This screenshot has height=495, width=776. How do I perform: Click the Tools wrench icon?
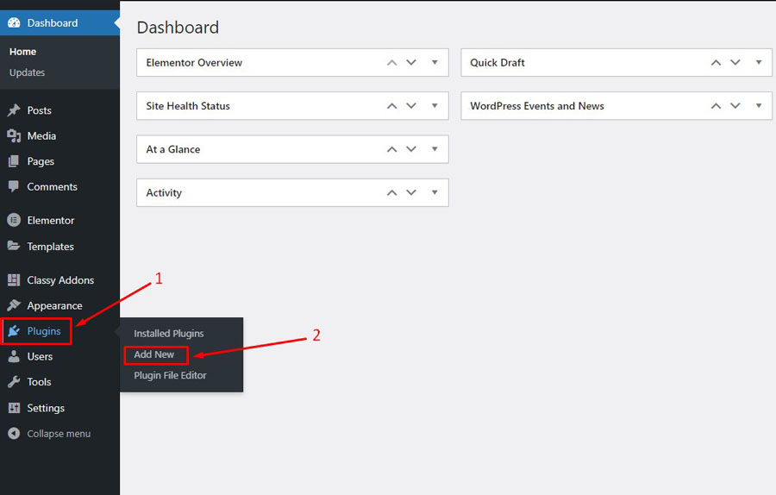click(x=14, y=382)
